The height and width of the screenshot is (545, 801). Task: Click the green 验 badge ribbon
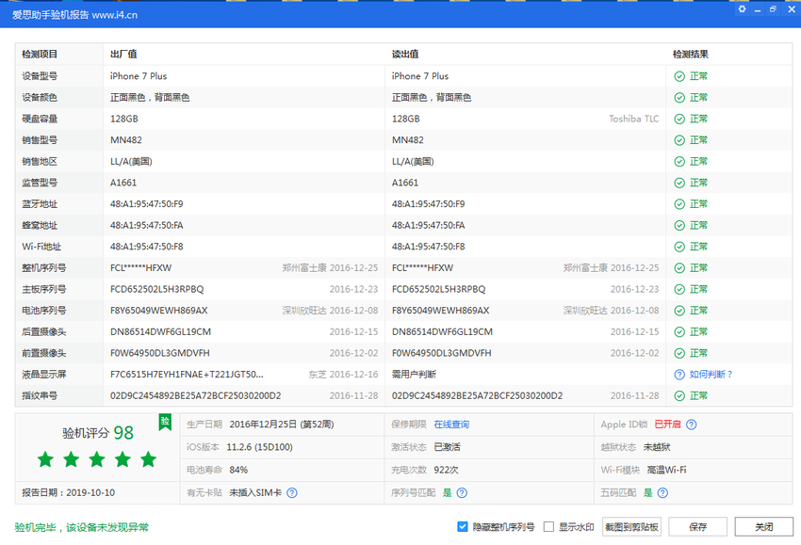tap(165, 422)
